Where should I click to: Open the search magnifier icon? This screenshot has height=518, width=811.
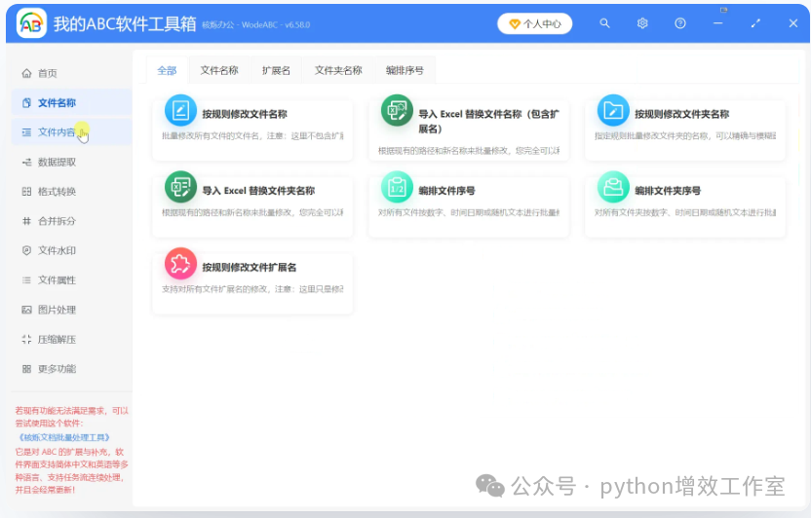[x=604, y=23]
